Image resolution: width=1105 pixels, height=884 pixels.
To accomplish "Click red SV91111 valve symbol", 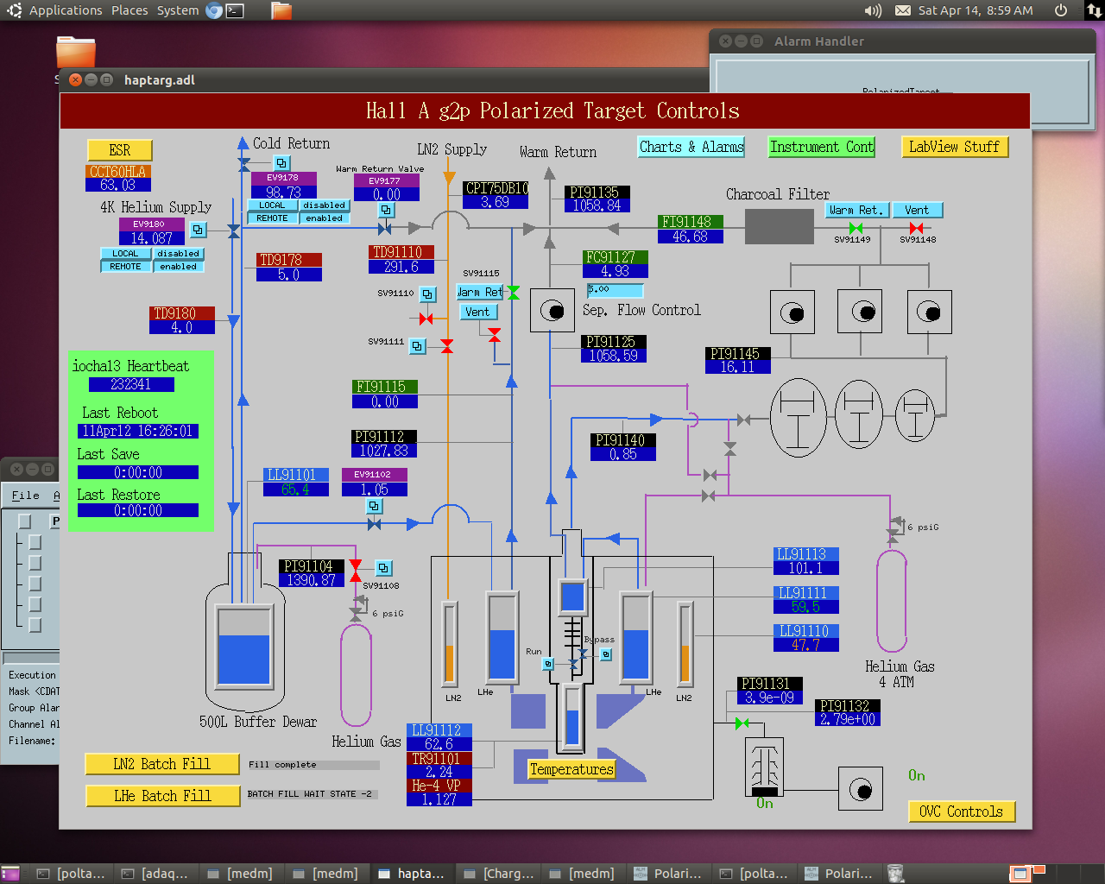I will coord(447,346).
